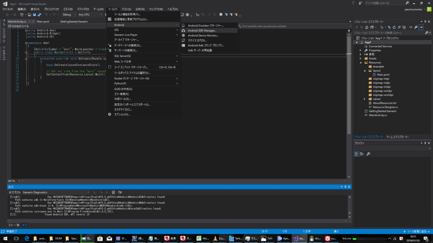Open Android SDK Manager from the submenu
433x243 pixels.
209,30
